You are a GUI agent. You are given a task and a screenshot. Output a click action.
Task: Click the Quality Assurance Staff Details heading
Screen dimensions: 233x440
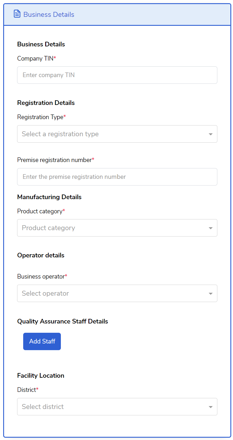63,321
